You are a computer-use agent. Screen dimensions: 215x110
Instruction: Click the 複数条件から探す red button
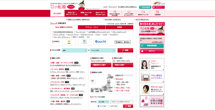[101, 65]
